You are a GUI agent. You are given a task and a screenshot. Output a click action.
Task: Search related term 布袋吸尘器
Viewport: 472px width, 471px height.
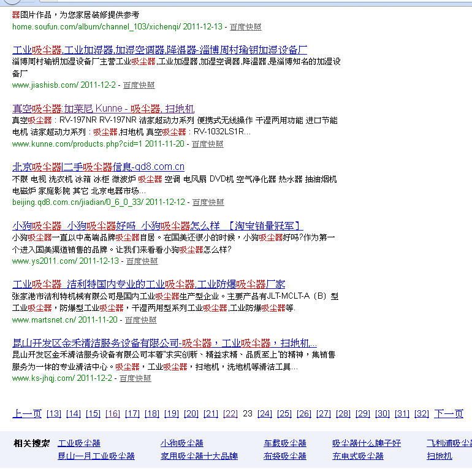point(285,456)
